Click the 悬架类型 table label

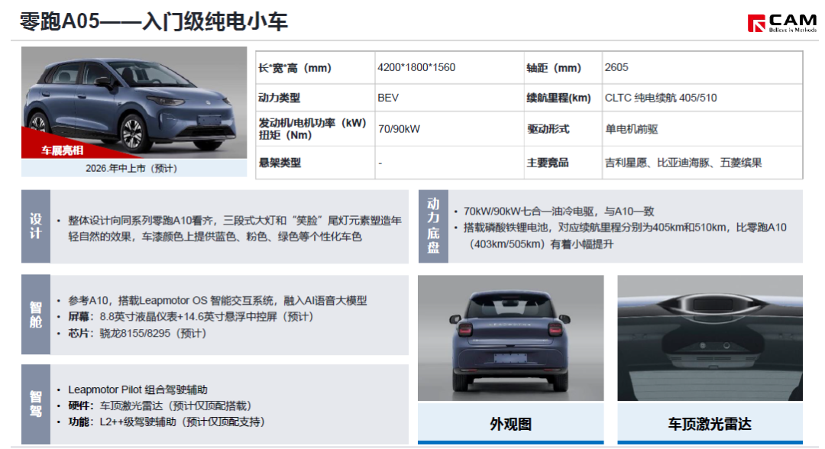280,163
